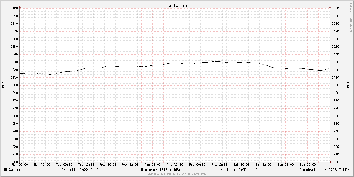Image resolution: width=354 pixels, height=177 pixels.
Task: Click the Wed 00:00 time axis label
Action: 108,165
